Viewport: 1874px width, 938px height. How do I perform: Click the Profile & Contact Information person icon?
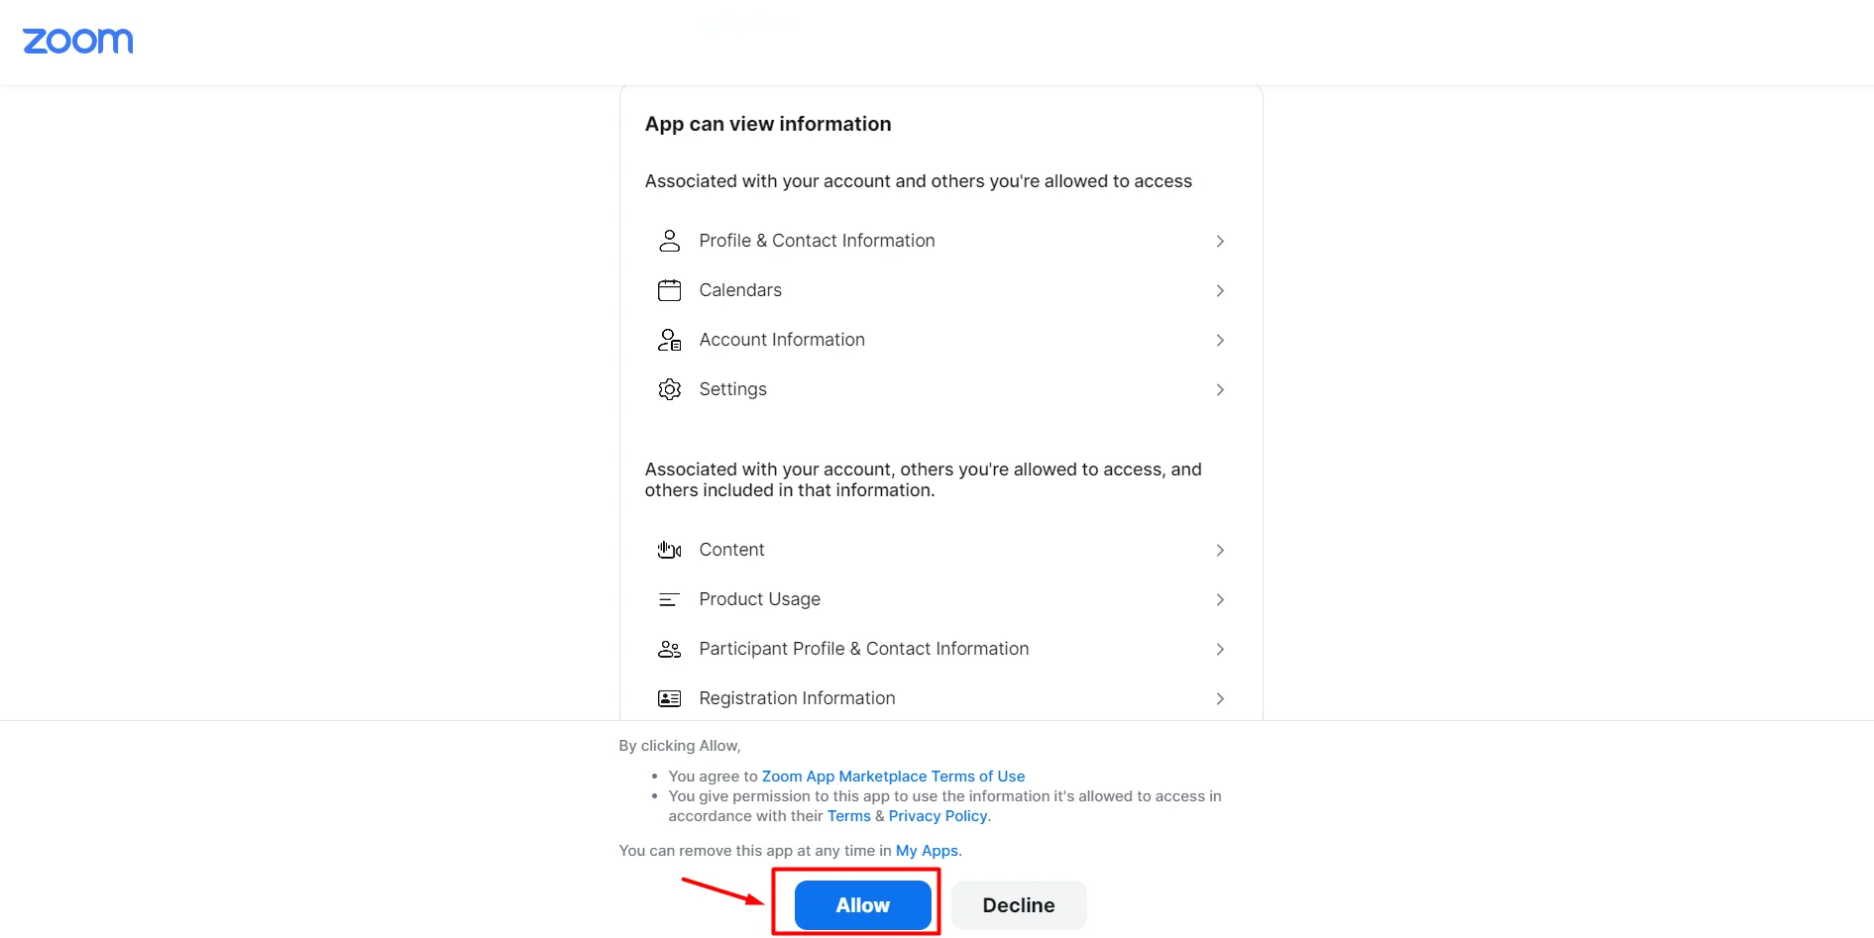(x=669, y=241)
